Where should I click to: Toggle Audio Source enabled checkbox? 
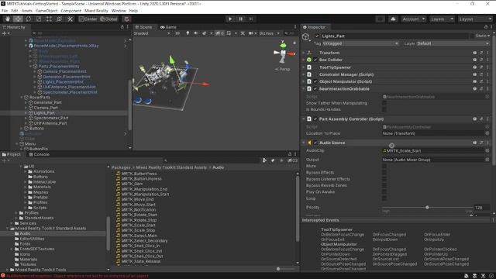315,143
